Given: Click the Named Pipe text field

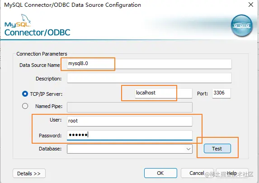Looking at the screenshot, I should 130,107.
